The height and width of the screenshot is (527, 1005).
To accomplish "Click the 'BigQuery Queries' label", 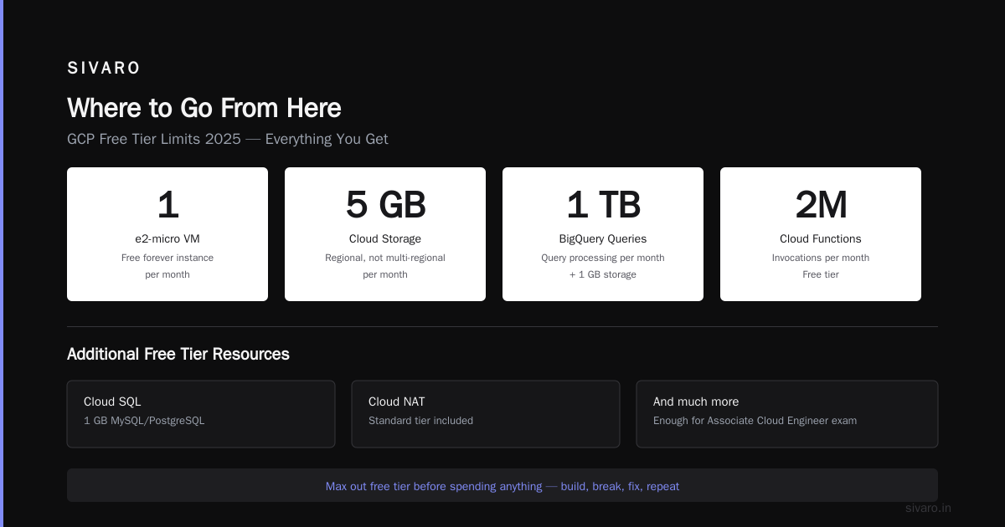I will [603, 239].
